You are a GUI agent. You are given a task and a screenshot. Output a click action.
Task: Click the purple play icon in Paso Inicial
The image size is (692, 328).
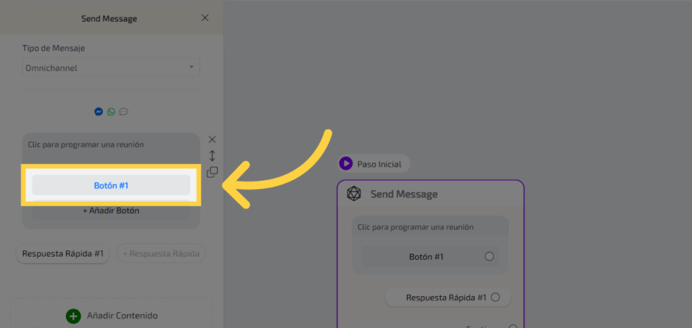tap(346, 164)
